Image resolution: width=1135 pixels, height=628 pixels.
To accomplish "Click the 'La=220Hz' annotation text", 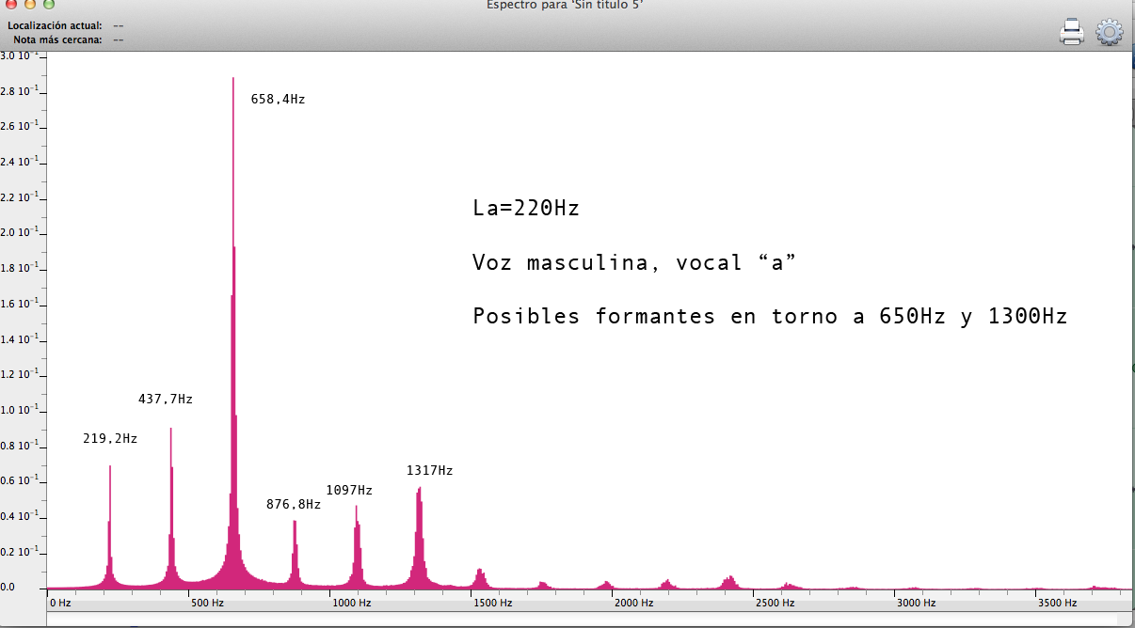I will [526, 209].
